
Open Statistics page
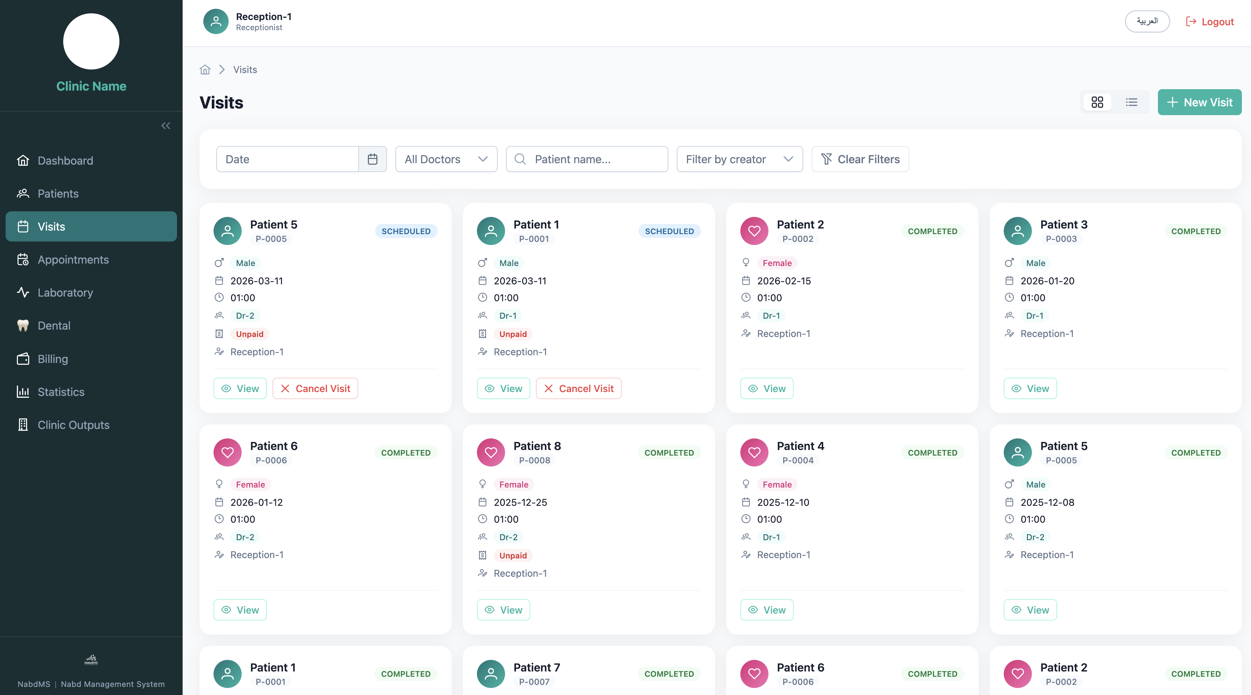(x=91, y=392)
